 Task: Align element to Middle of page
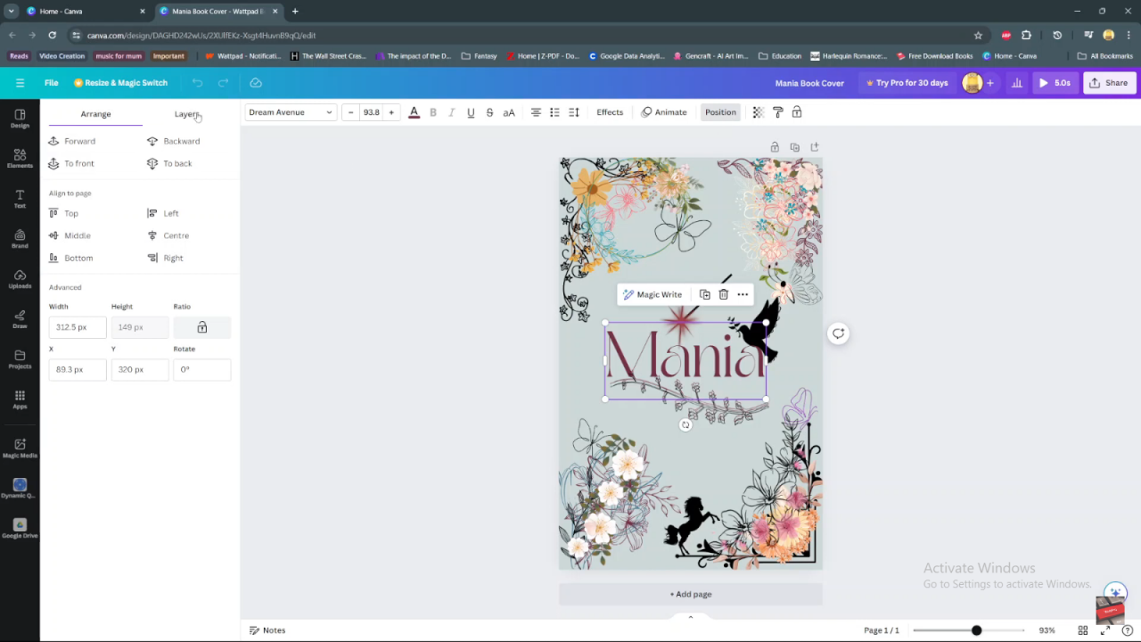click(x=70, y=235)
